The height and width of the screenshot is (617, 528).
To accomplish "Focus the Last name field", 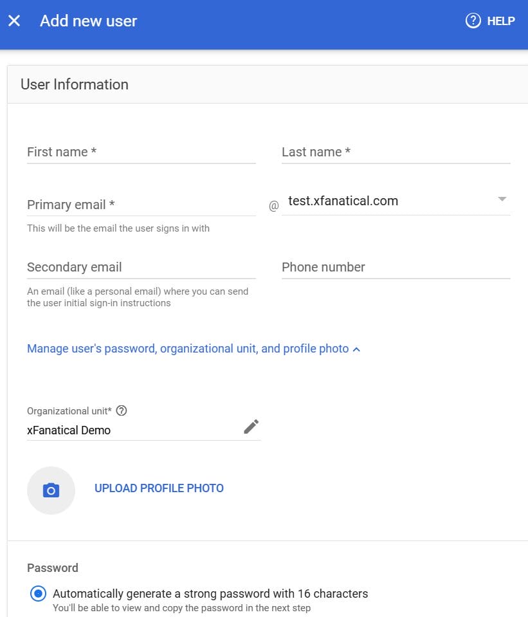I will tap(396, 152).
